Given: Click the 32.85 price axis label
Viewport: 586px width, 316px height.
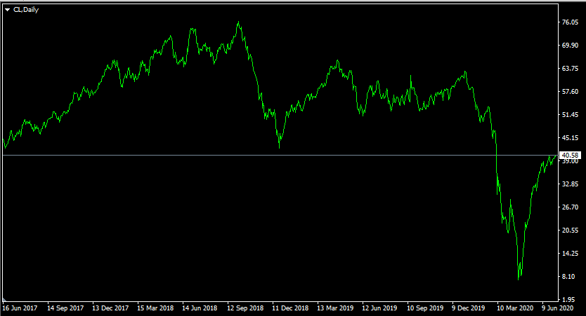Looking at the screenshot, I should pos(570,184).
